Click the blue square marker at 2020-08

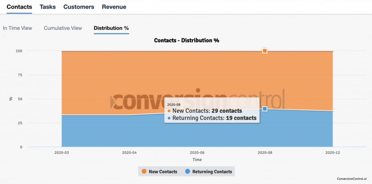pyautogui.click(x=265, y=109)
